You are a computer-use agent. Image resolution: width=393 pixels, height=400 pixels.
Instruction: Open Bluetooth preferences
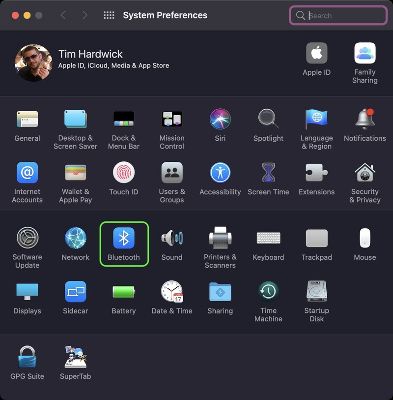pyautogui.click(x=124, y=239)
